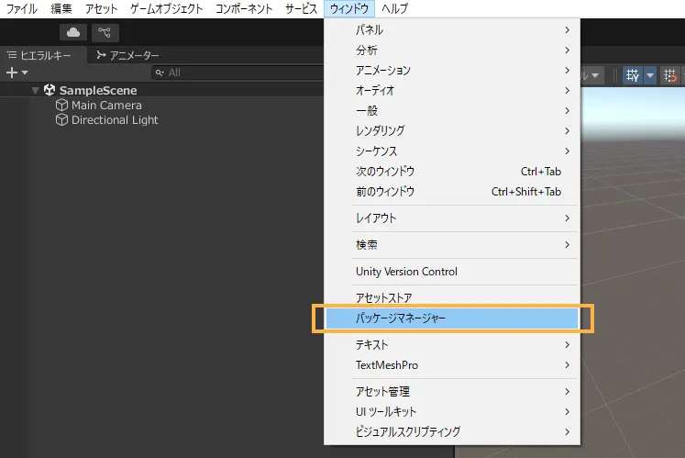Expand the TextMeshPro submenu

tap(452, 364)
